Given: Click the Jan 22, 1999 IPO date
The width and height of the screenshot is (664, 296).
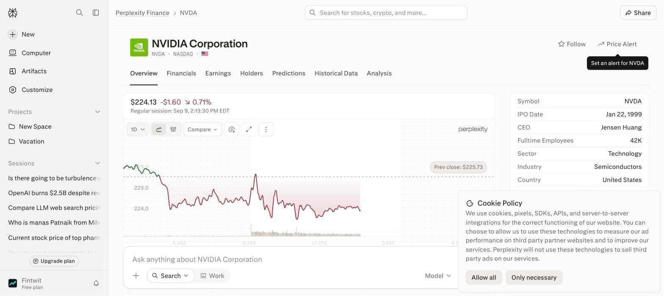Looking at the screenshot, I should pos(624,114).
